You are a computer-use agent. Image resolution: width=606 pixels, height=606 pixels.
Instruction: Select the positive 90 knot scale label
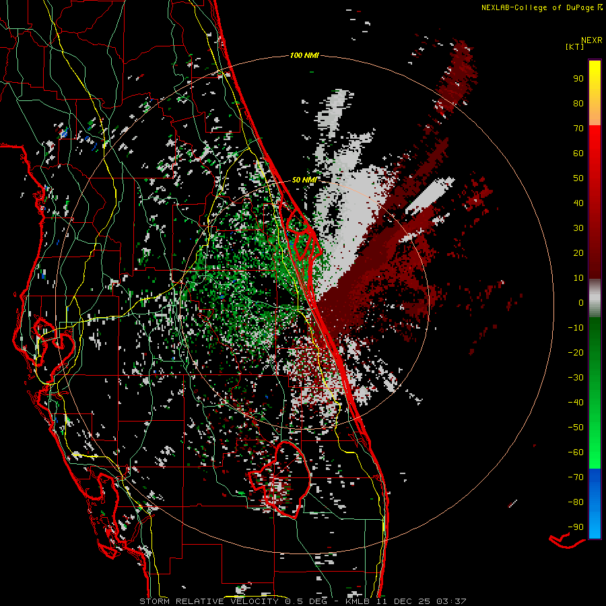coord(578,79)
